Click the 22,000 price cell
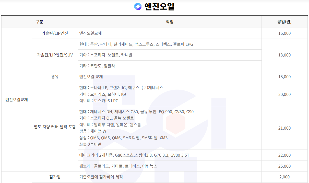The image size is (309, 183). pyautogui.click(x=284, y=155)
